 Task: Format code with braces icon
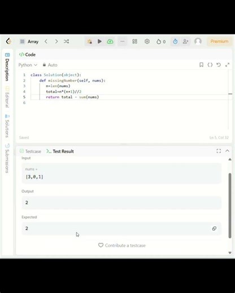210,65
